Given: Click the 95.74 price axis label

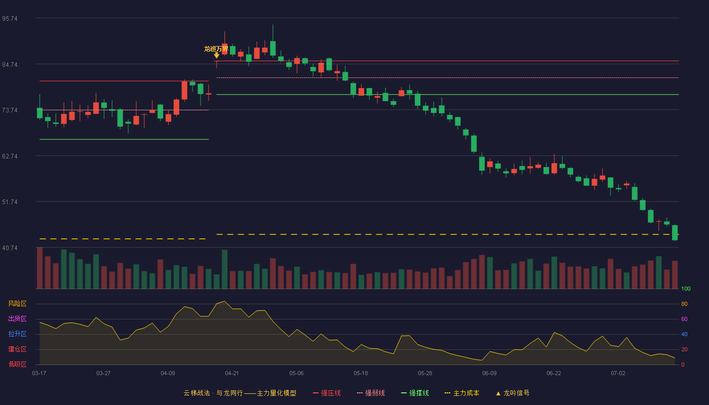Looking at the screenshot, I should click(x=10, y=19).
